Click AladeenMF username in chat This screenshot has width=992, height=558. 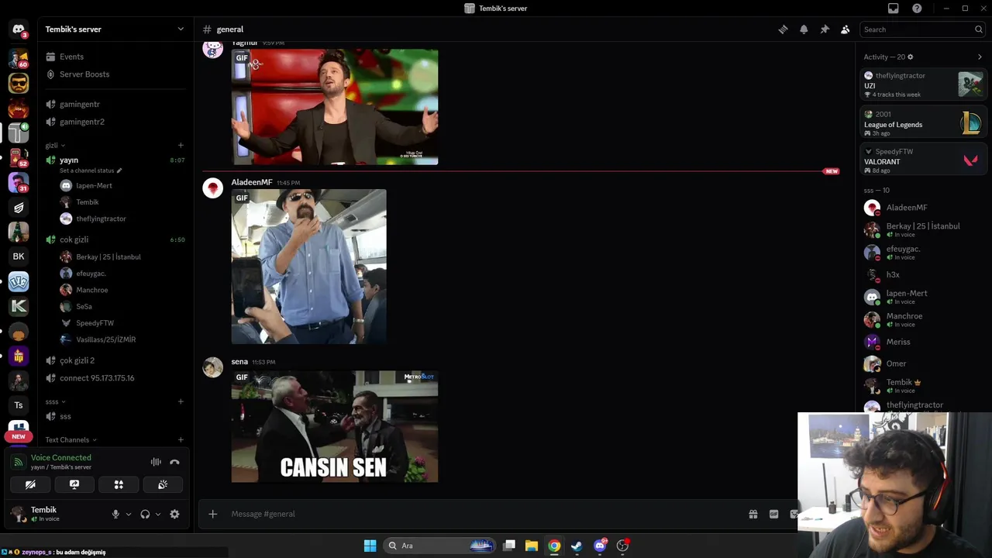[x=252, y=182]
